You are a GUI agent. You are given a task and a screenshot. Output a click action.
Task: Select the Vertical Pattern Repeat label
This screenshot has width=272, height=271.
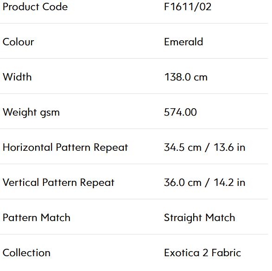pyautogui.click(x=59, y=183)
